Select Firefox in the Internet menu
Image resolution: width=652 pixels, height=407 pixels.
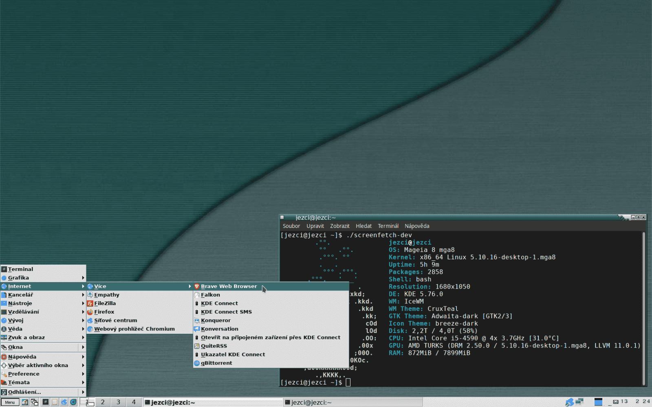[105, 312]
